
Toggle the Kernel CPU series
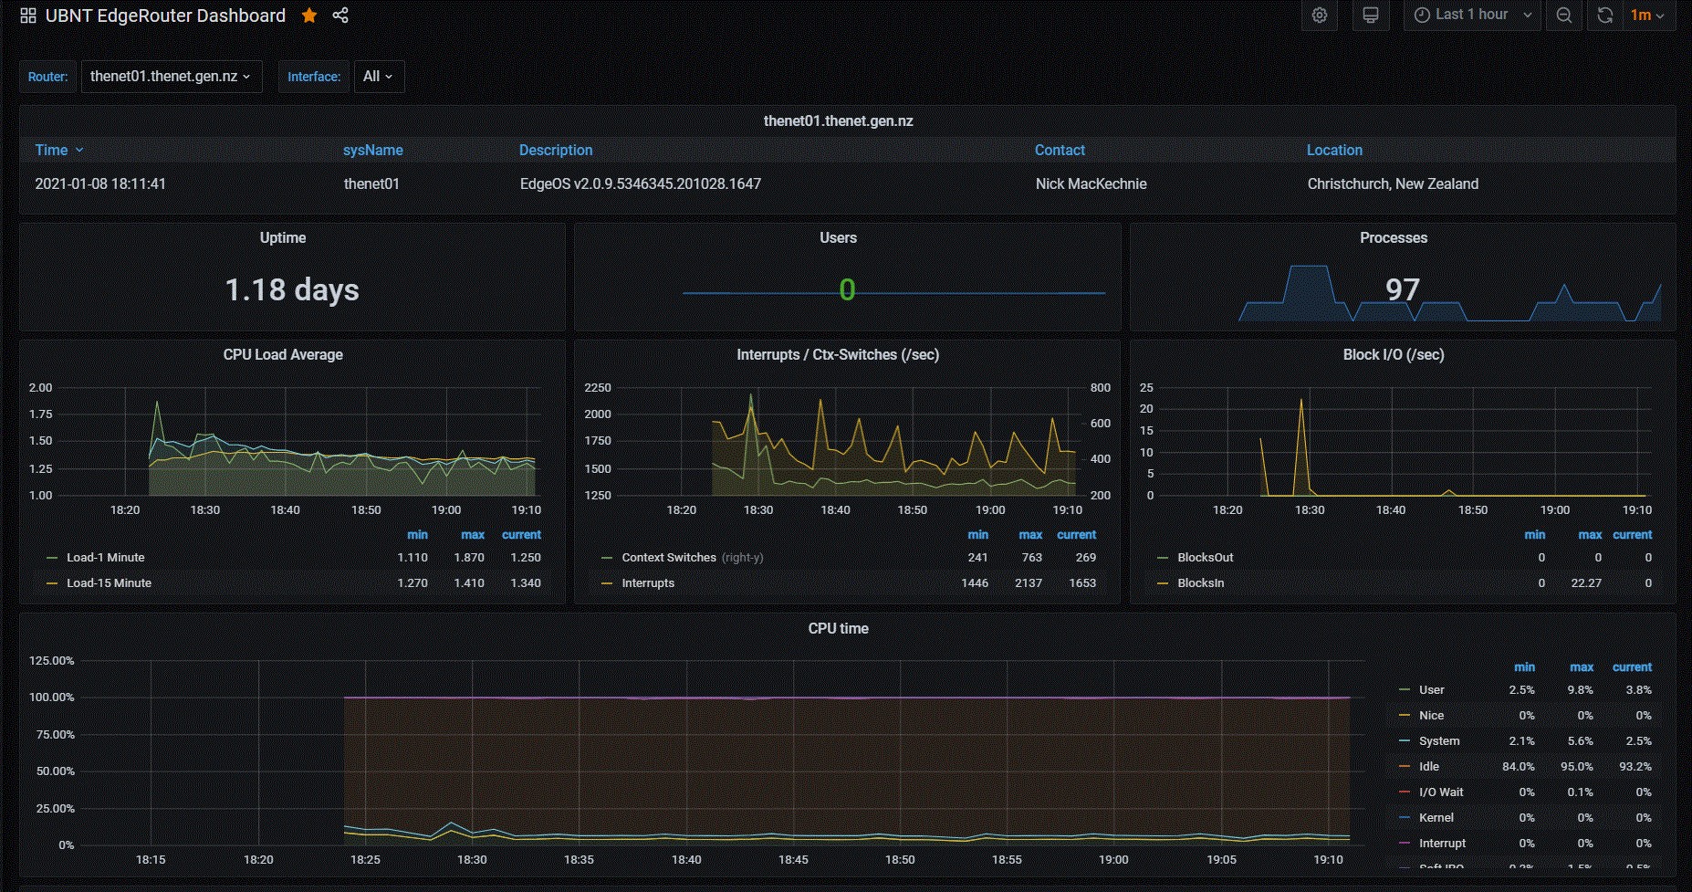(1436, 818)
